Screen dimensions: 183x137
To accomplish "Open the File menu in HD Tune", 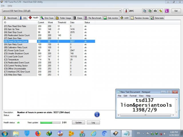I will (3, 6).
